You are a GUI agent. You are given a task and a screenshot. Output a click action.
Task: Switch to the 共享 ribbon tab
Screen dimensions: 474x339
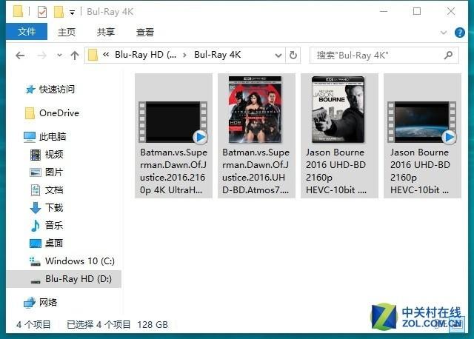click(106, 32)
